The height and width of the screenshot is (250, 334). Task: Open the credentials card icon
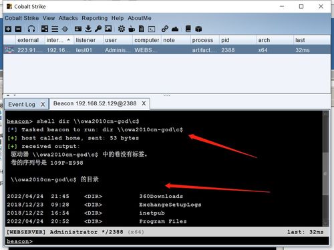tap(78, 29)
